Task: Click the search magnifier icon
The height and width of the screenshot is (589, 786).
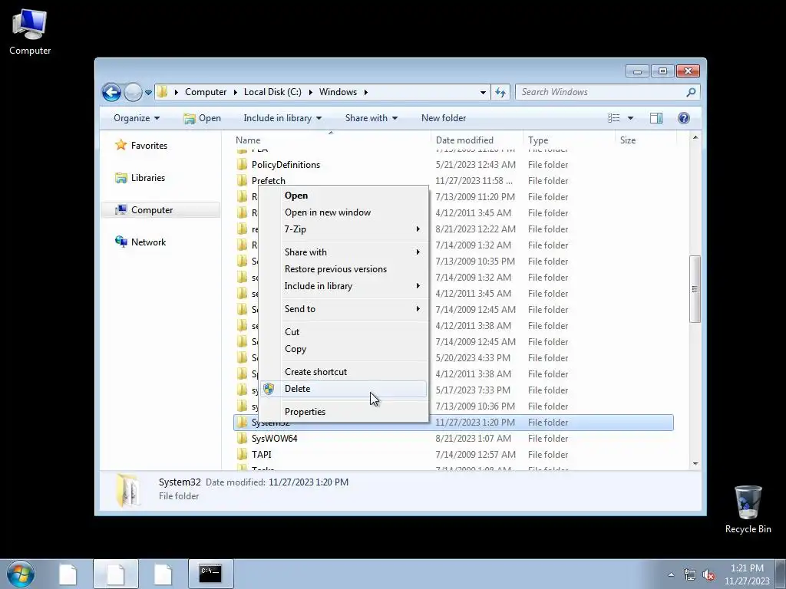Action: [691, 92]
